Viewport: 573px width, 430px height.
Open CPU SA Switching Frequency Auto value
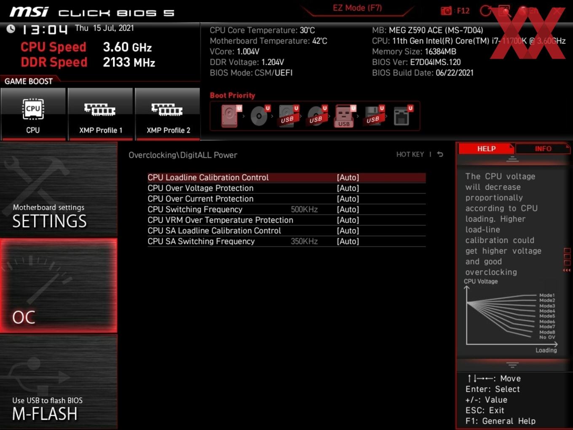point(348,241)
